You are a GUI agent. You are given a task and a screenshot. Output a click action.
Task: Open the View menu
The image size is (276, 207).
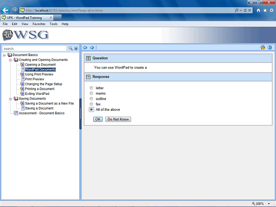tap(25, 24)
